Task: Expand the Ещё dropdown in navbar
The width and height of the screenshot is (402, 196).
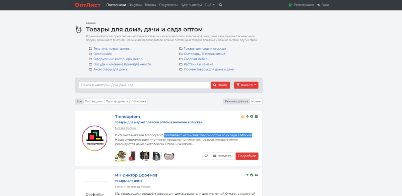Action: click(x=209, y=5)
